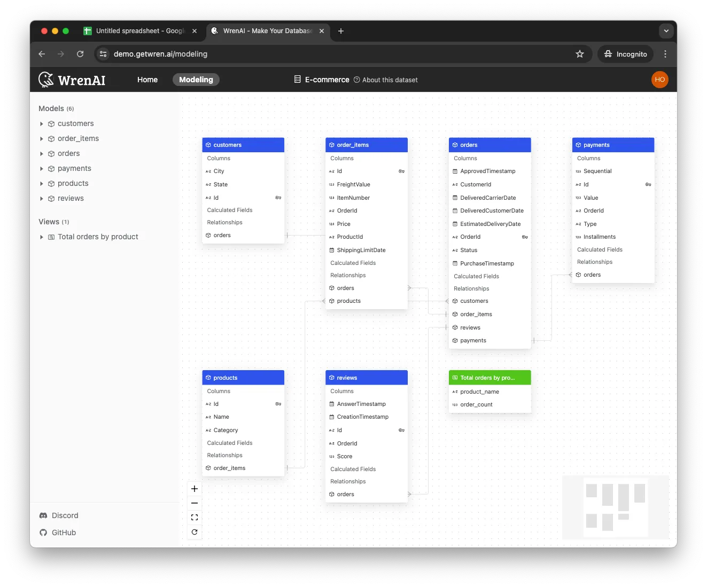The height and width of the screenshot is (587, 707).
Task: Open the tab search dropdown arrow
Action: pos(666,31)
